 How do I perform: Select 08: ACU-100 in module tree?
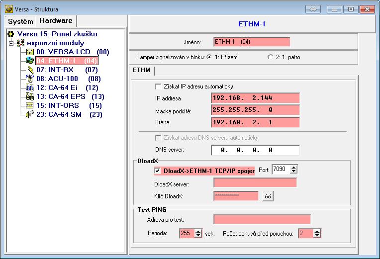point(69,79)
